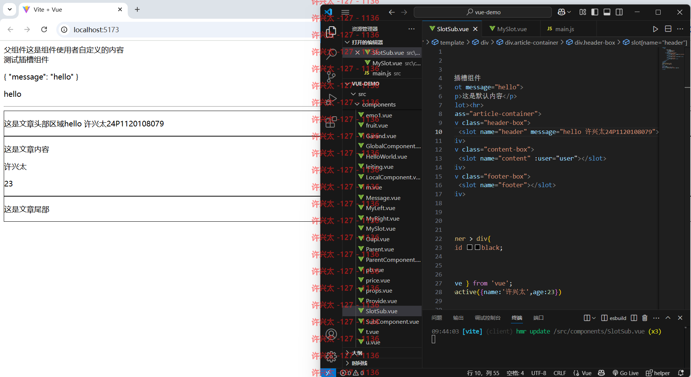Open the Output (输出) panel tab
The width and height of the screenshot is (691, 377).
coord(458,318)
